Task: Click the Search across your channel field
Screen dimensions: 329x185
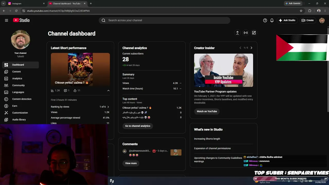Action: 164,20
